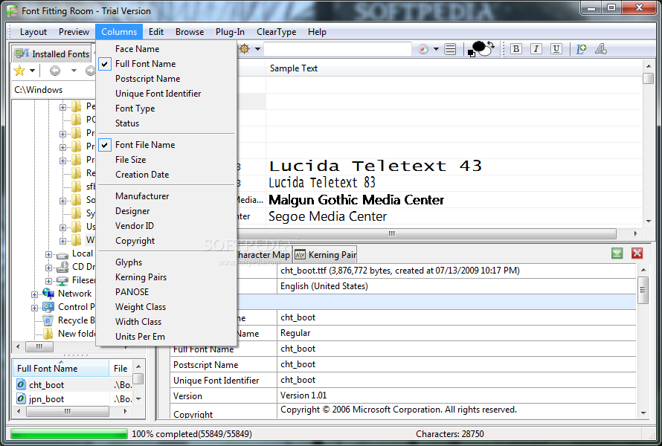Expand the Control Panel tree node
The width and height of the screenshot is (662, 446).
(x=35, y=308)
